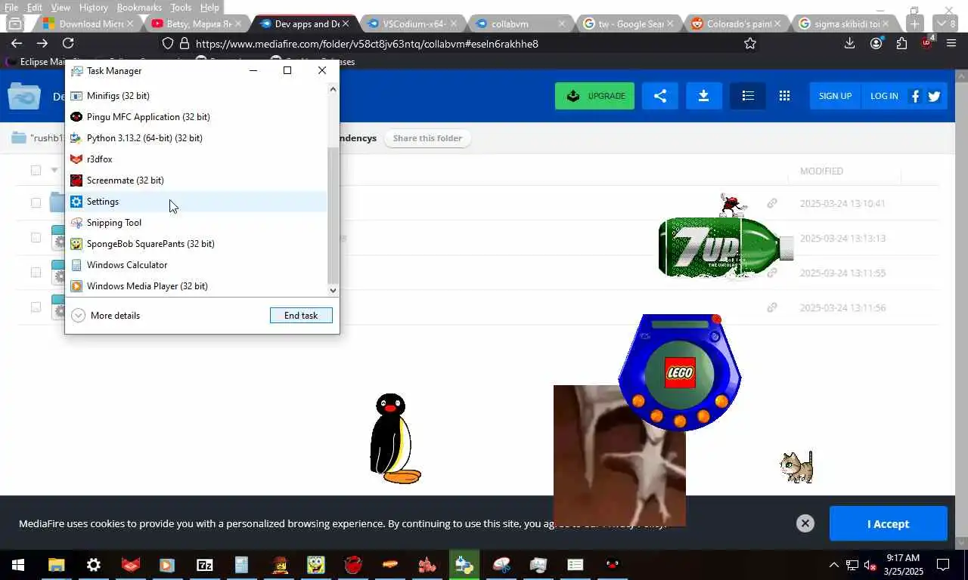Bookmark this page with the star icon
The height and width of the screenshot is (580, 968).
click(750, 44)
